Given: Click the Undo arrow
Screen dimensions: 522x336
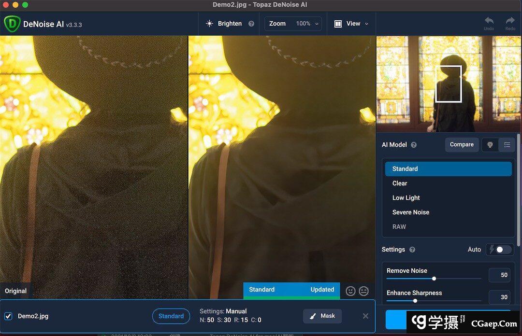Looking at the screenshot, I should coord(489,22).
